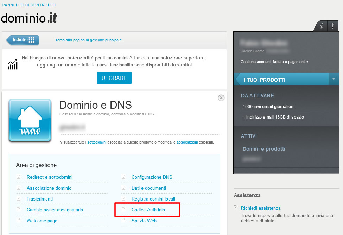The height and width of the screenshot is (235, 343).
Task: Click the dominio.it logo
Action: click(x=29, y=18)
